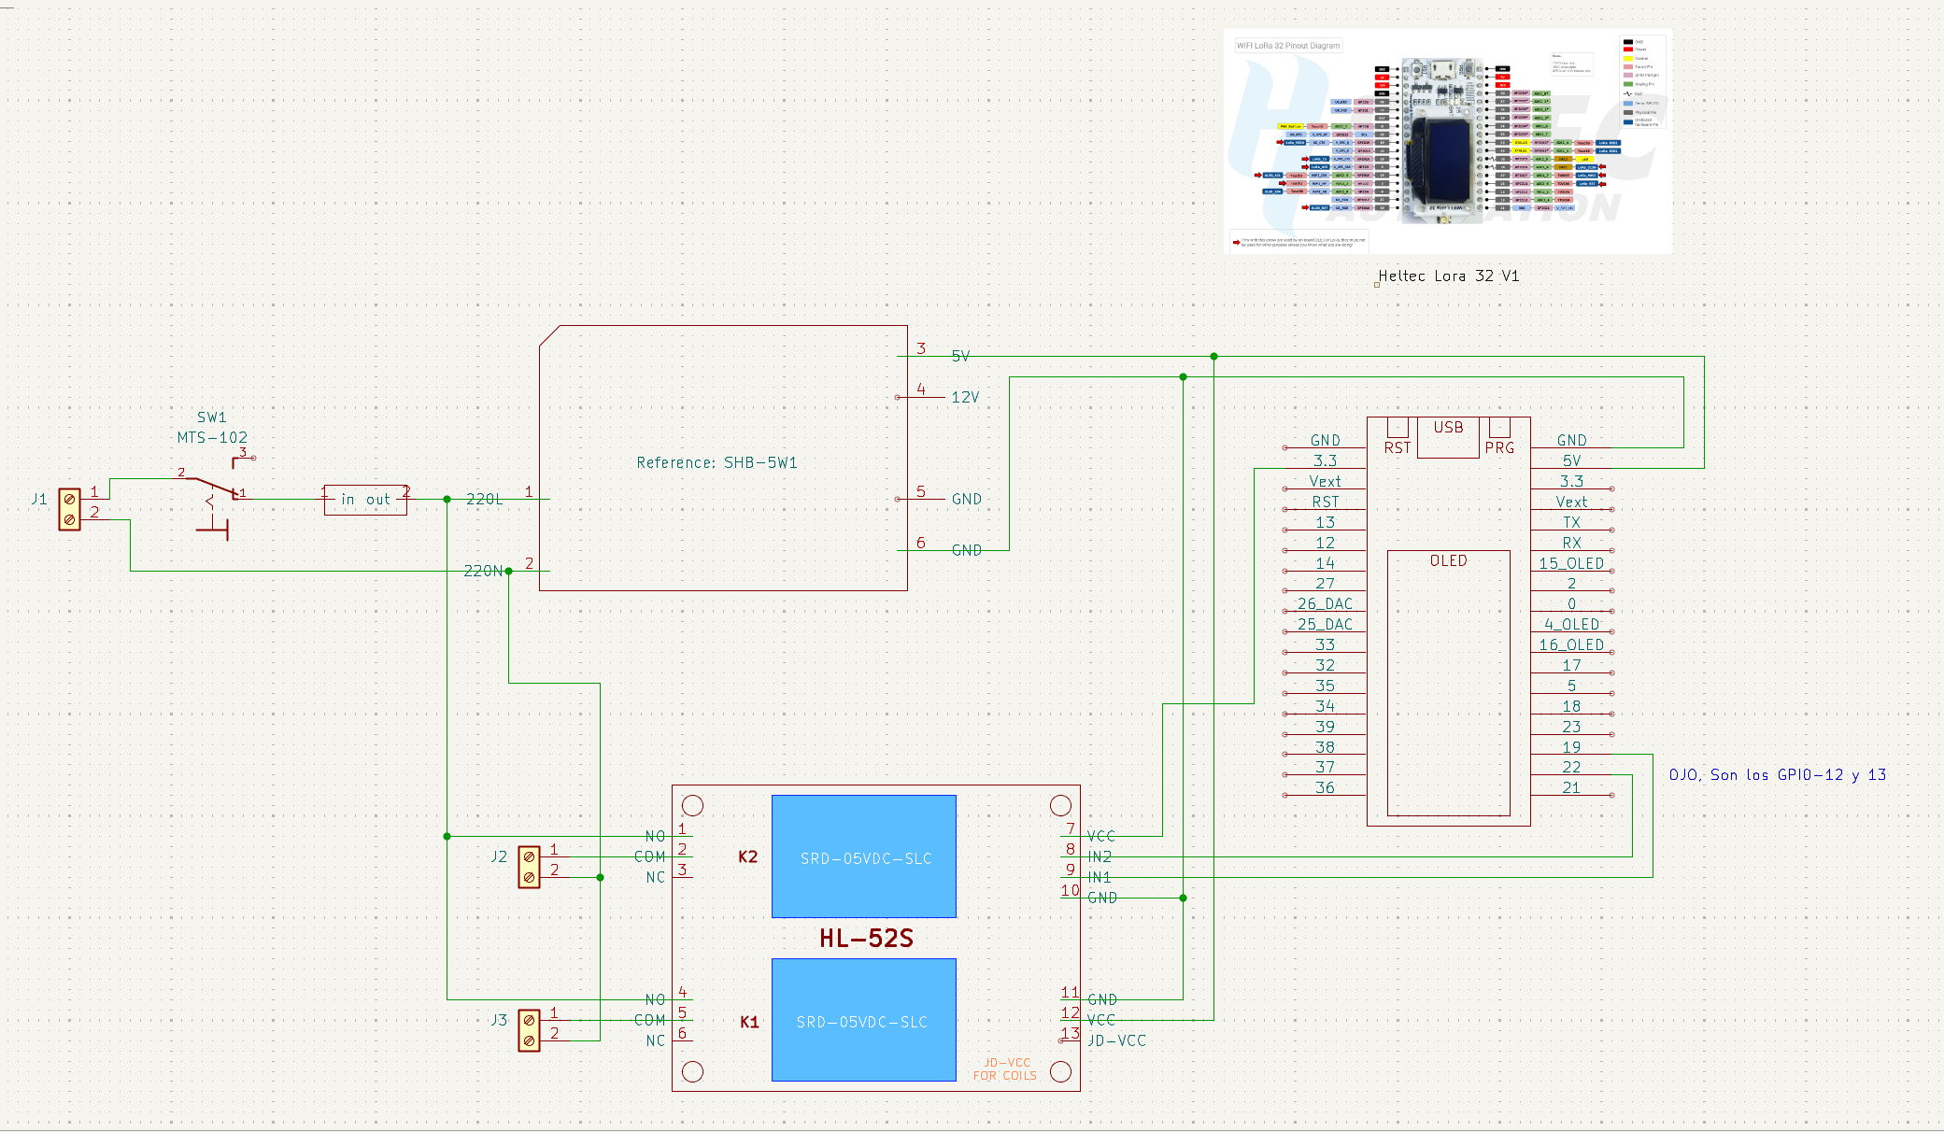Click the 'in out' fuse box symbol

click(365, 500)
